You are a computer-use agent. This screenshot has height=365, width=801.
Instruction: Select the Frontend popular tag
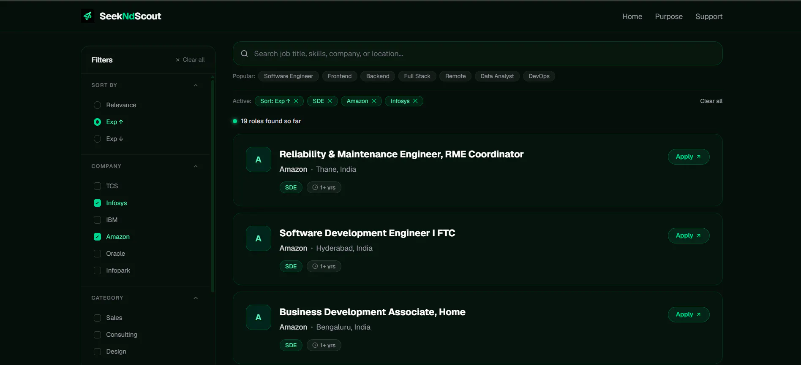[x=340, y=76]
